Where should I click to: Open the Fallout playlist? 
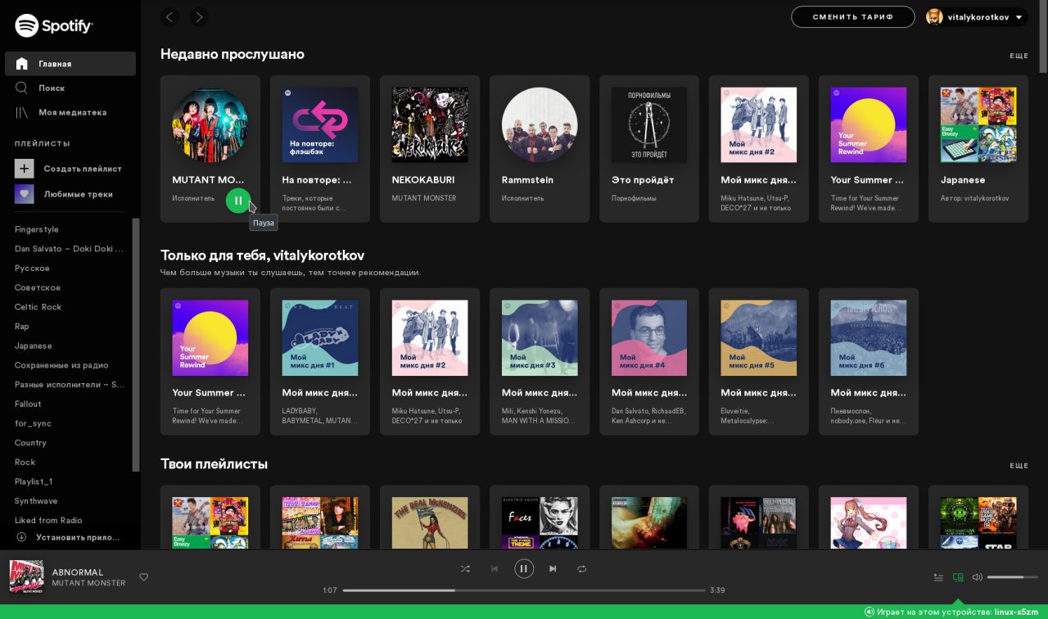28,404
